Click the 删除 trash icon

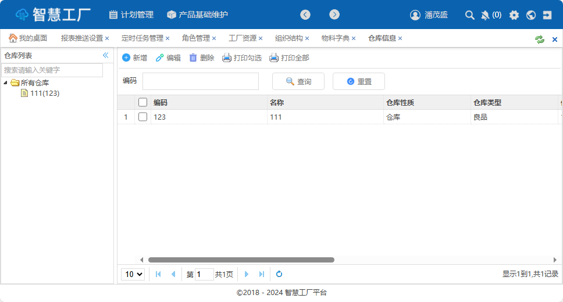193,58
